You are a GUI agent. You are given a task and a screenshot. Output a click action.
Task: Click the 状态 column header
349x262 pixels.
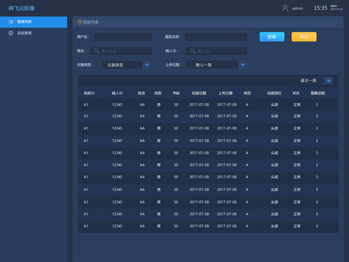tap(296, 93)
